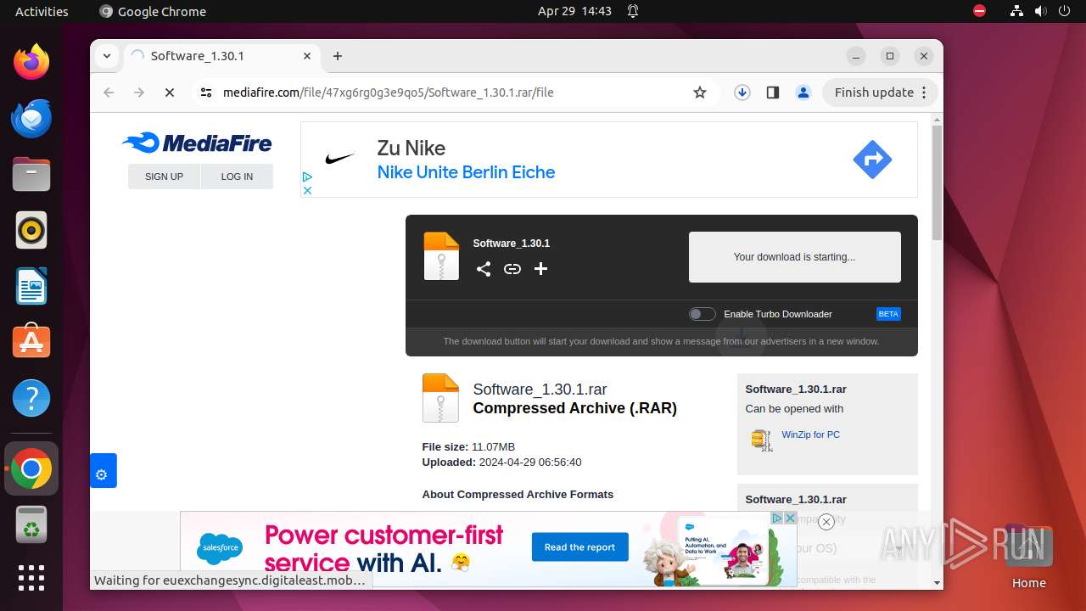Bookmark this page with the star icon

pos(700,92)
